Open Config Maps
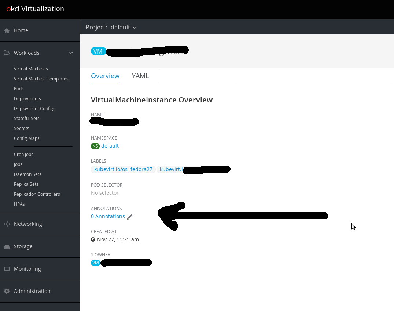 pyautogui.click(x=27, y=138)
